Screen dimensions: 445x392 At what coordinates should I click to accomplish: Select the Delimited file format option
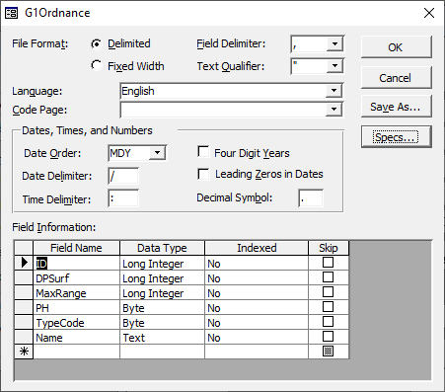click(x=96, y=43)
